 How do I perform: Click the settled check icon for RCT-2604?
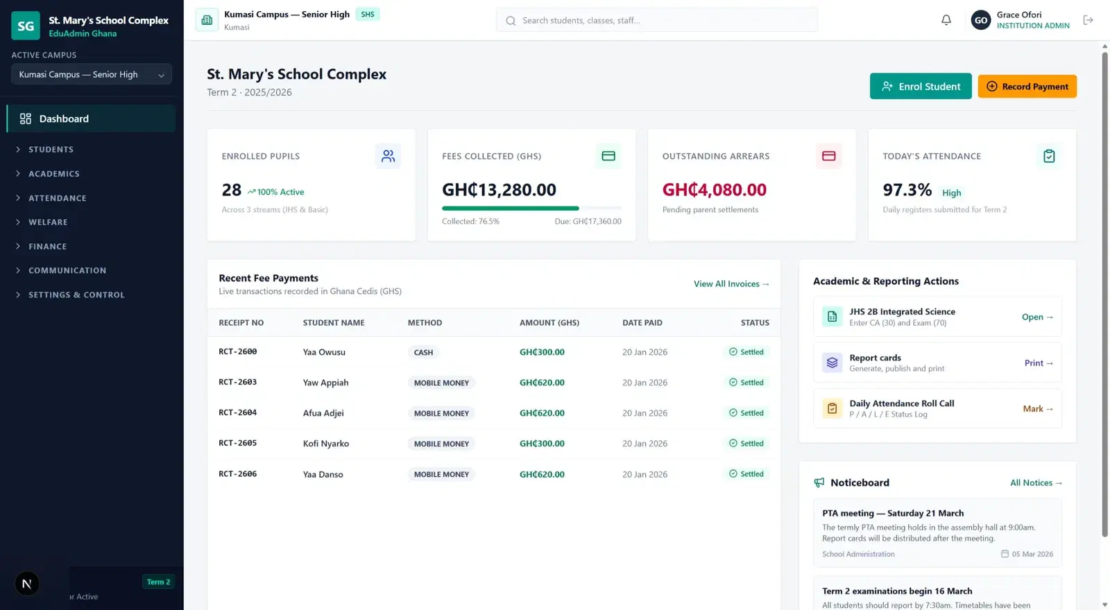point(733,413)
